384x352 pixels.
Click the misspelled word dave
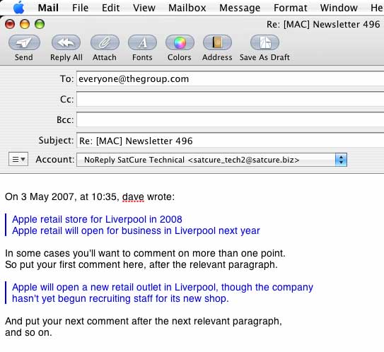coord(133,196)
